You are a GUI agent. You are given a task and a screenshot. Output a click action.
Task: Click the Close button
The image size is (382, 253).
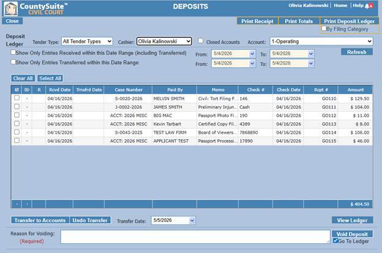[x=12, y=21]
